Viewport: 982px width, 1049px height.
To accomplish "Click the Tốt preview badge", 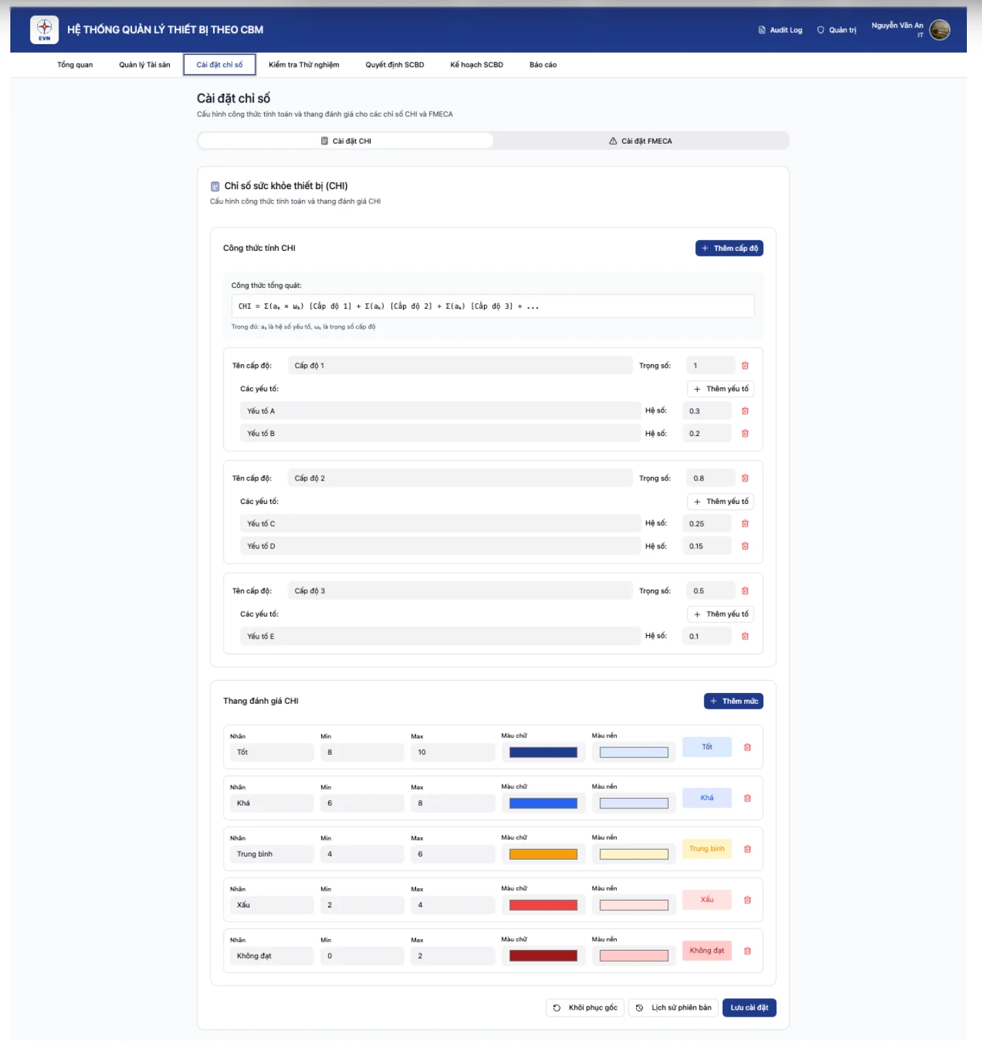I will [x=707, y=747].
